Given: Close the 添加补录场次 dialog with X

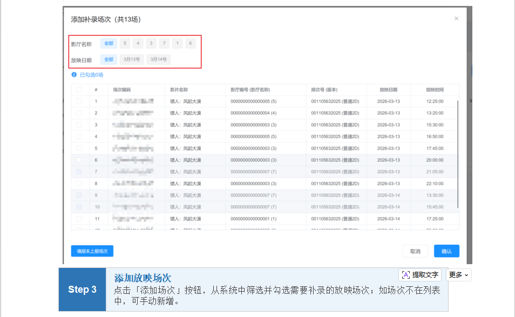Looking at the screenshot, I should [456, 18].
